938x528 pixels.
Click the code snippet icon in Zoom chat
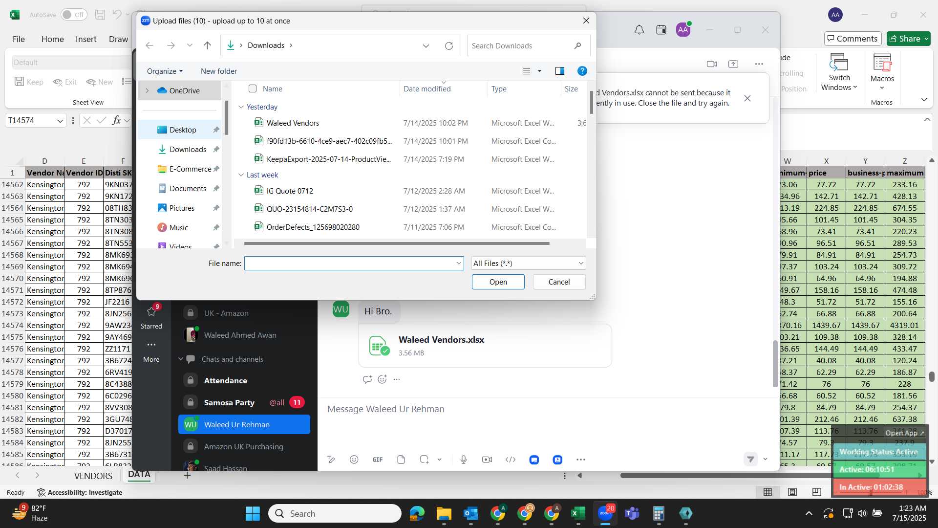511,460
